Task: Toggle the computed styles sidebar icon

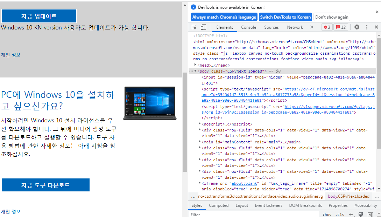Action: click(370, 214)
